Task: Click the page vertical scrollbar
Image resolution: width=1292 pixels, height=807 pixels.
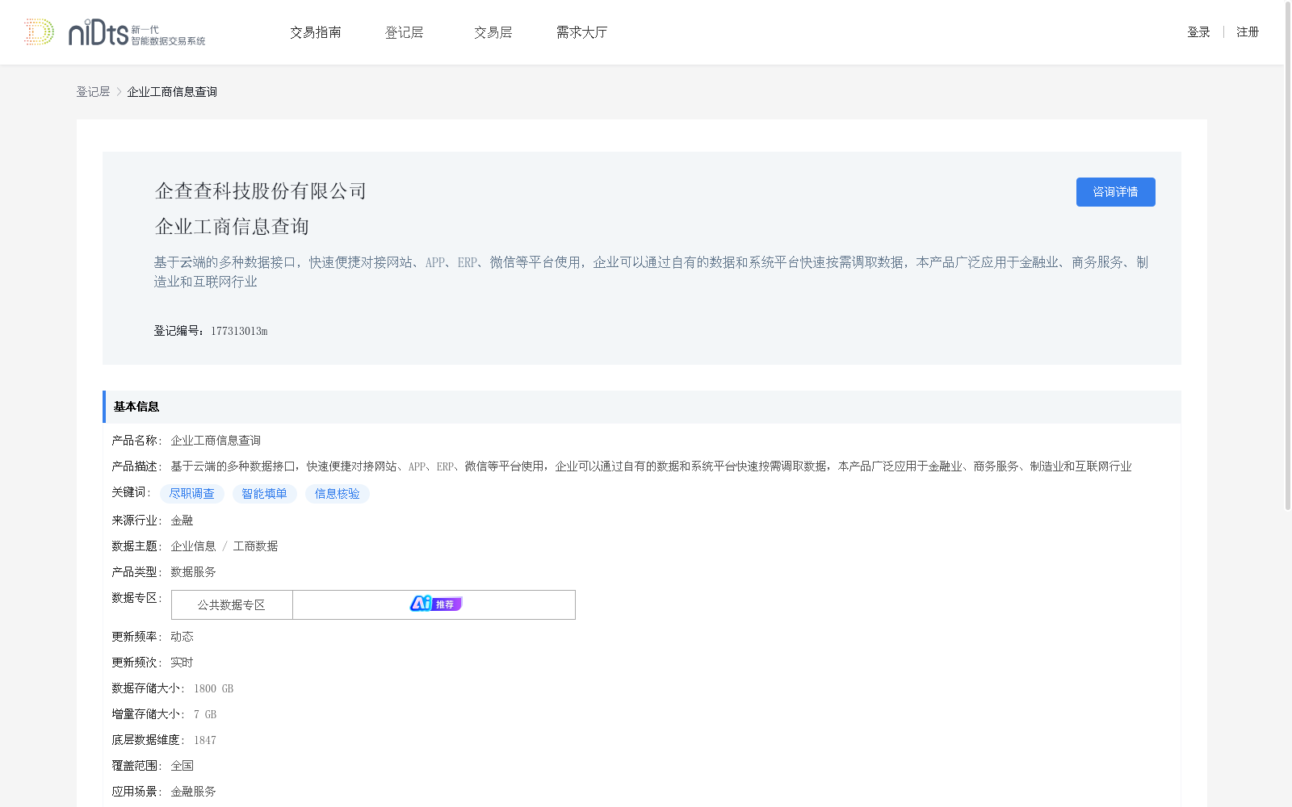Action: pos(1288,257)
